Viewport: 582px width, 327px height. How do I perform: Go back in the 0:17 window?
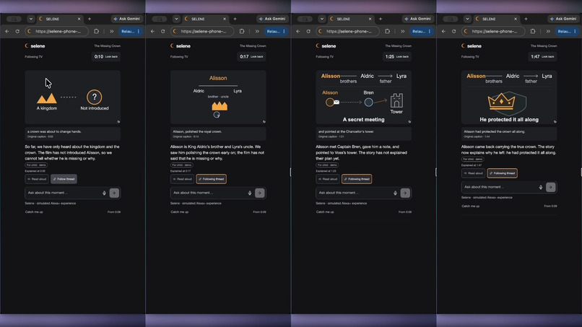pos(152,32)
